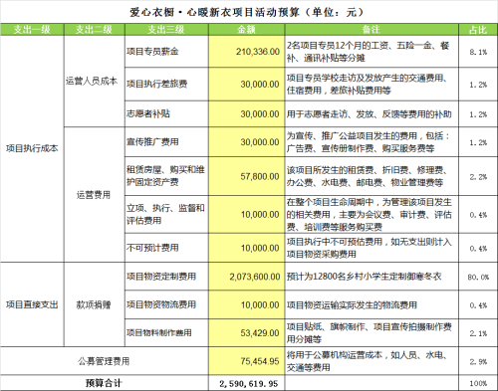
Task: Select the 金额 column header
Action: pyautogui.click(x=246, y=30)
